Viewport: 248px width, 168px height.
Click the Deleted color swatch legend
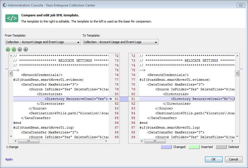click(221, 147)
